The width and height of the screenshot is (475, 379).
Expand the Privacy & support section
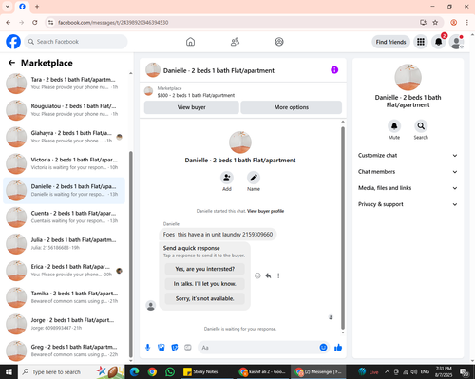[x=408, y=204]
